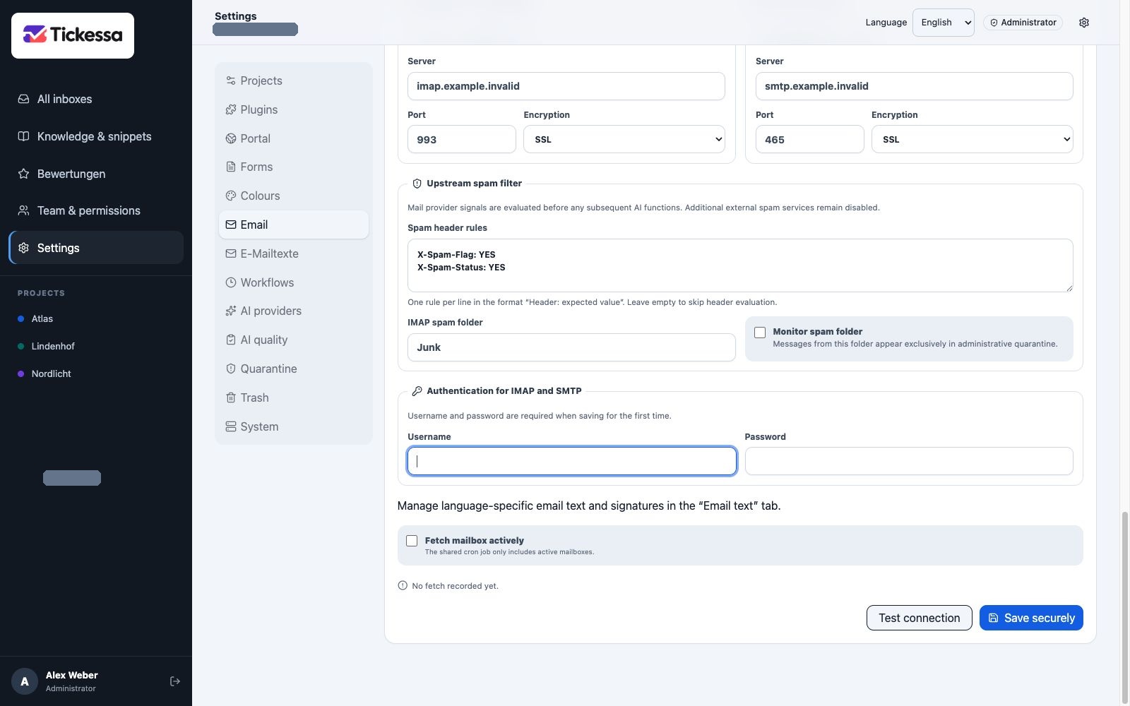Open the Forms settings tab

pos(294,167)
